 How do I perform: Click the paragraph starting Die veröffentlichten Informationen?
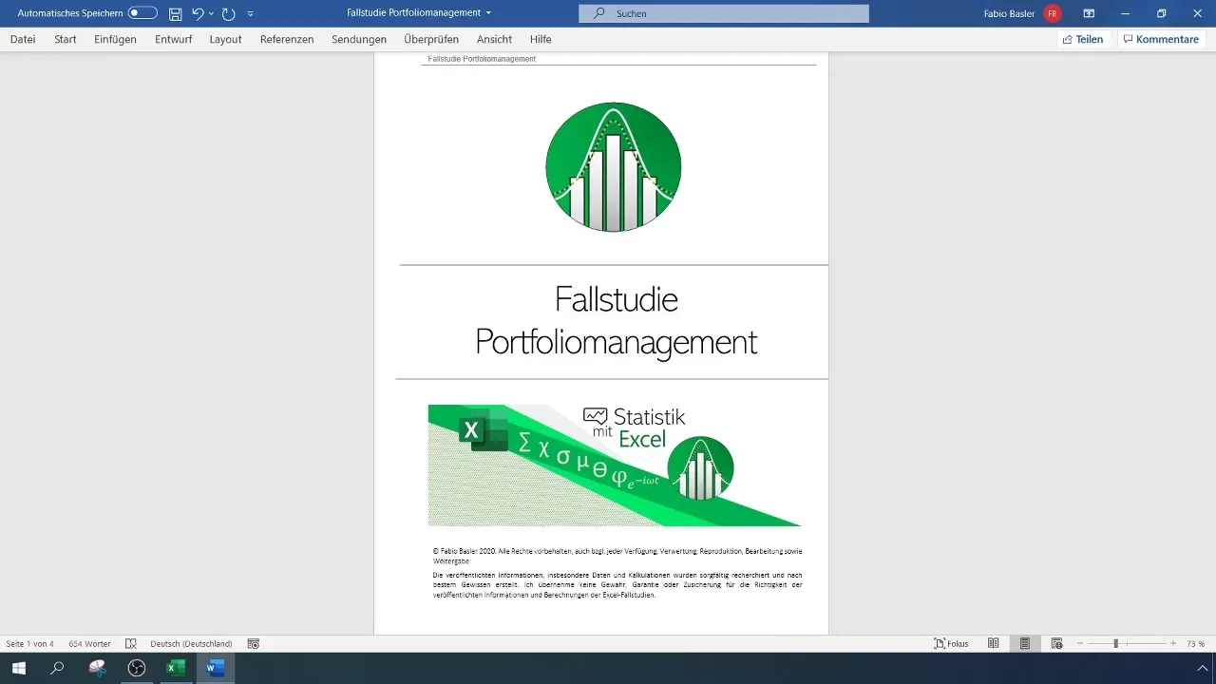[x=617, y=585]
